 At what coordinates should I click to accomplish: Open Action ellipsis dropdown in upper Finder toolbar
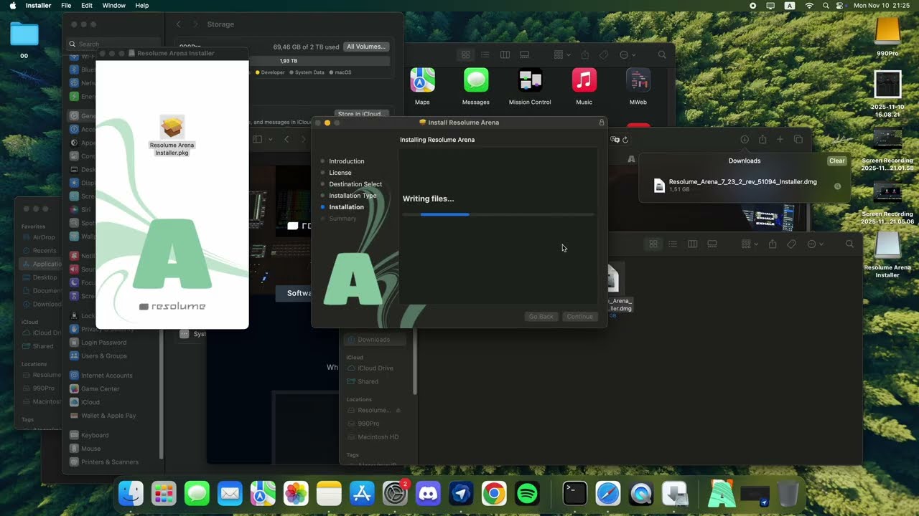(x=628, y=54)
